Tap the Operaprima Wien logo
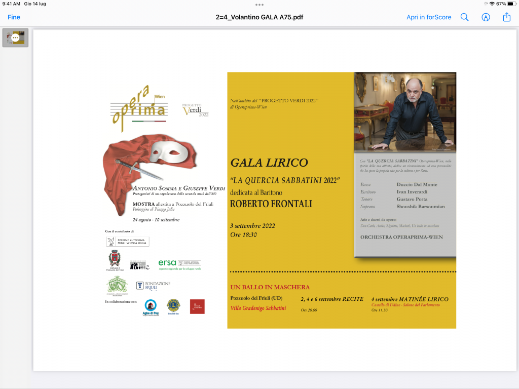Viewport: 519px width, 389px height. [139, 108]
